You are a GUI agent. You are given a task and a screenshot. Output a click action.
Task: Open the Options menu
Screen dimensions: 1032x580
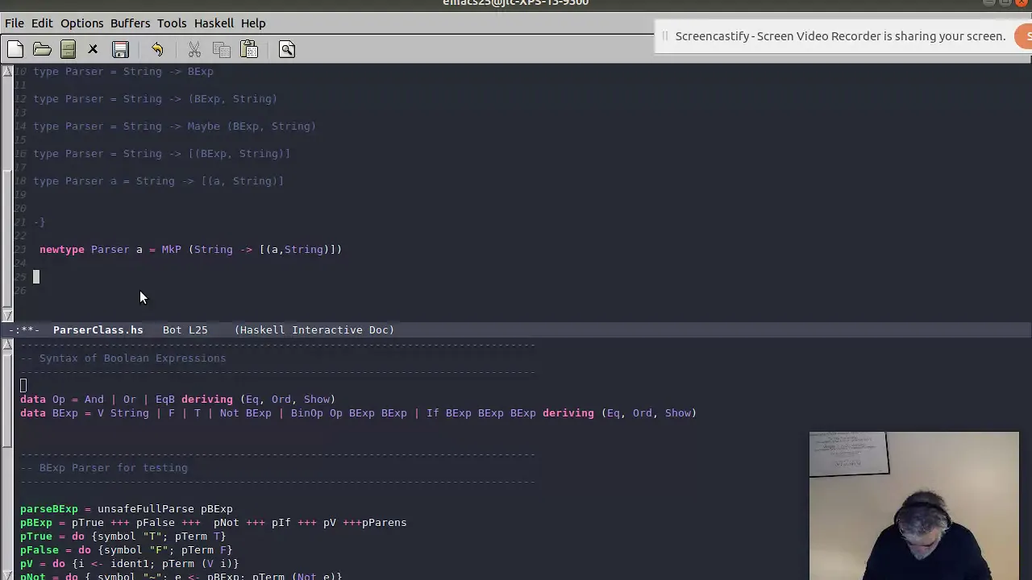81,23
